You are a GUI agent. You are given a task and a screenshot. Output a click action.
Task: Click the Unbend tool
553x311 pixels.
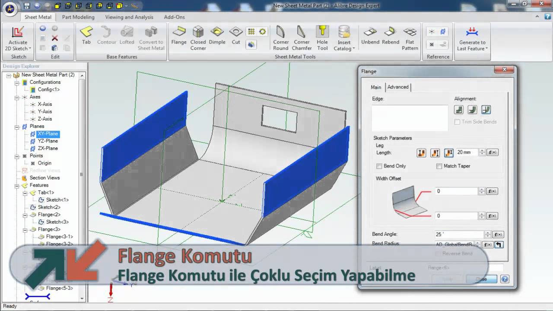coord(370,35)
